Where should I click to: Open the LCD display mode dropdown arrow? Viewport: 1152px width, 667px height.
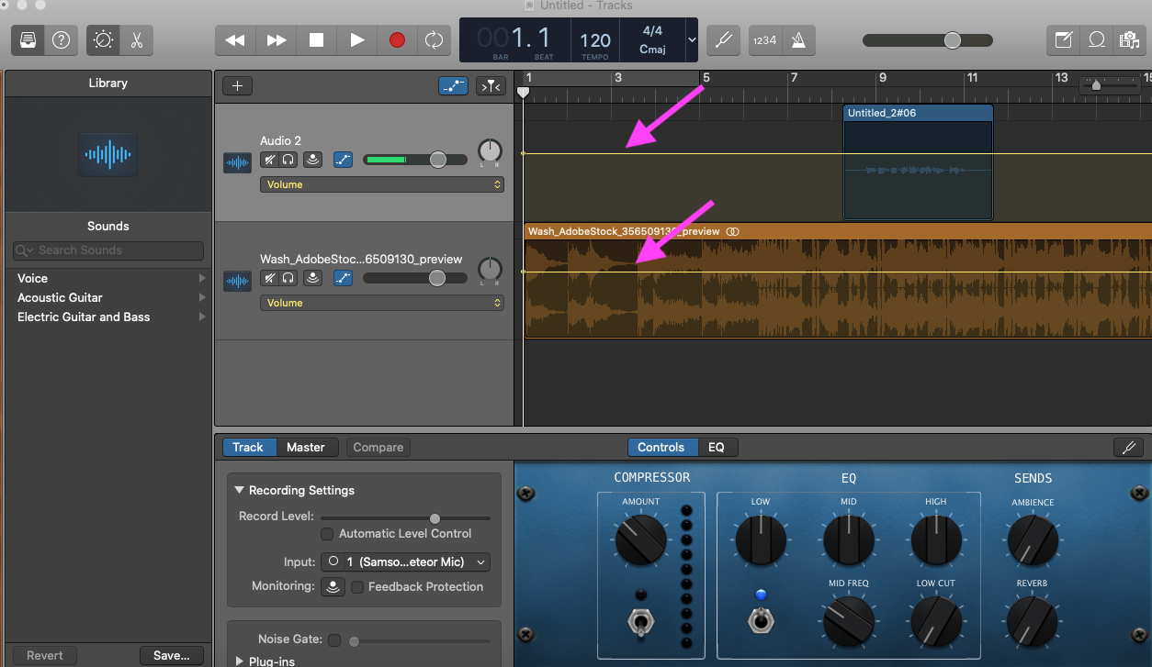[692, 40]
